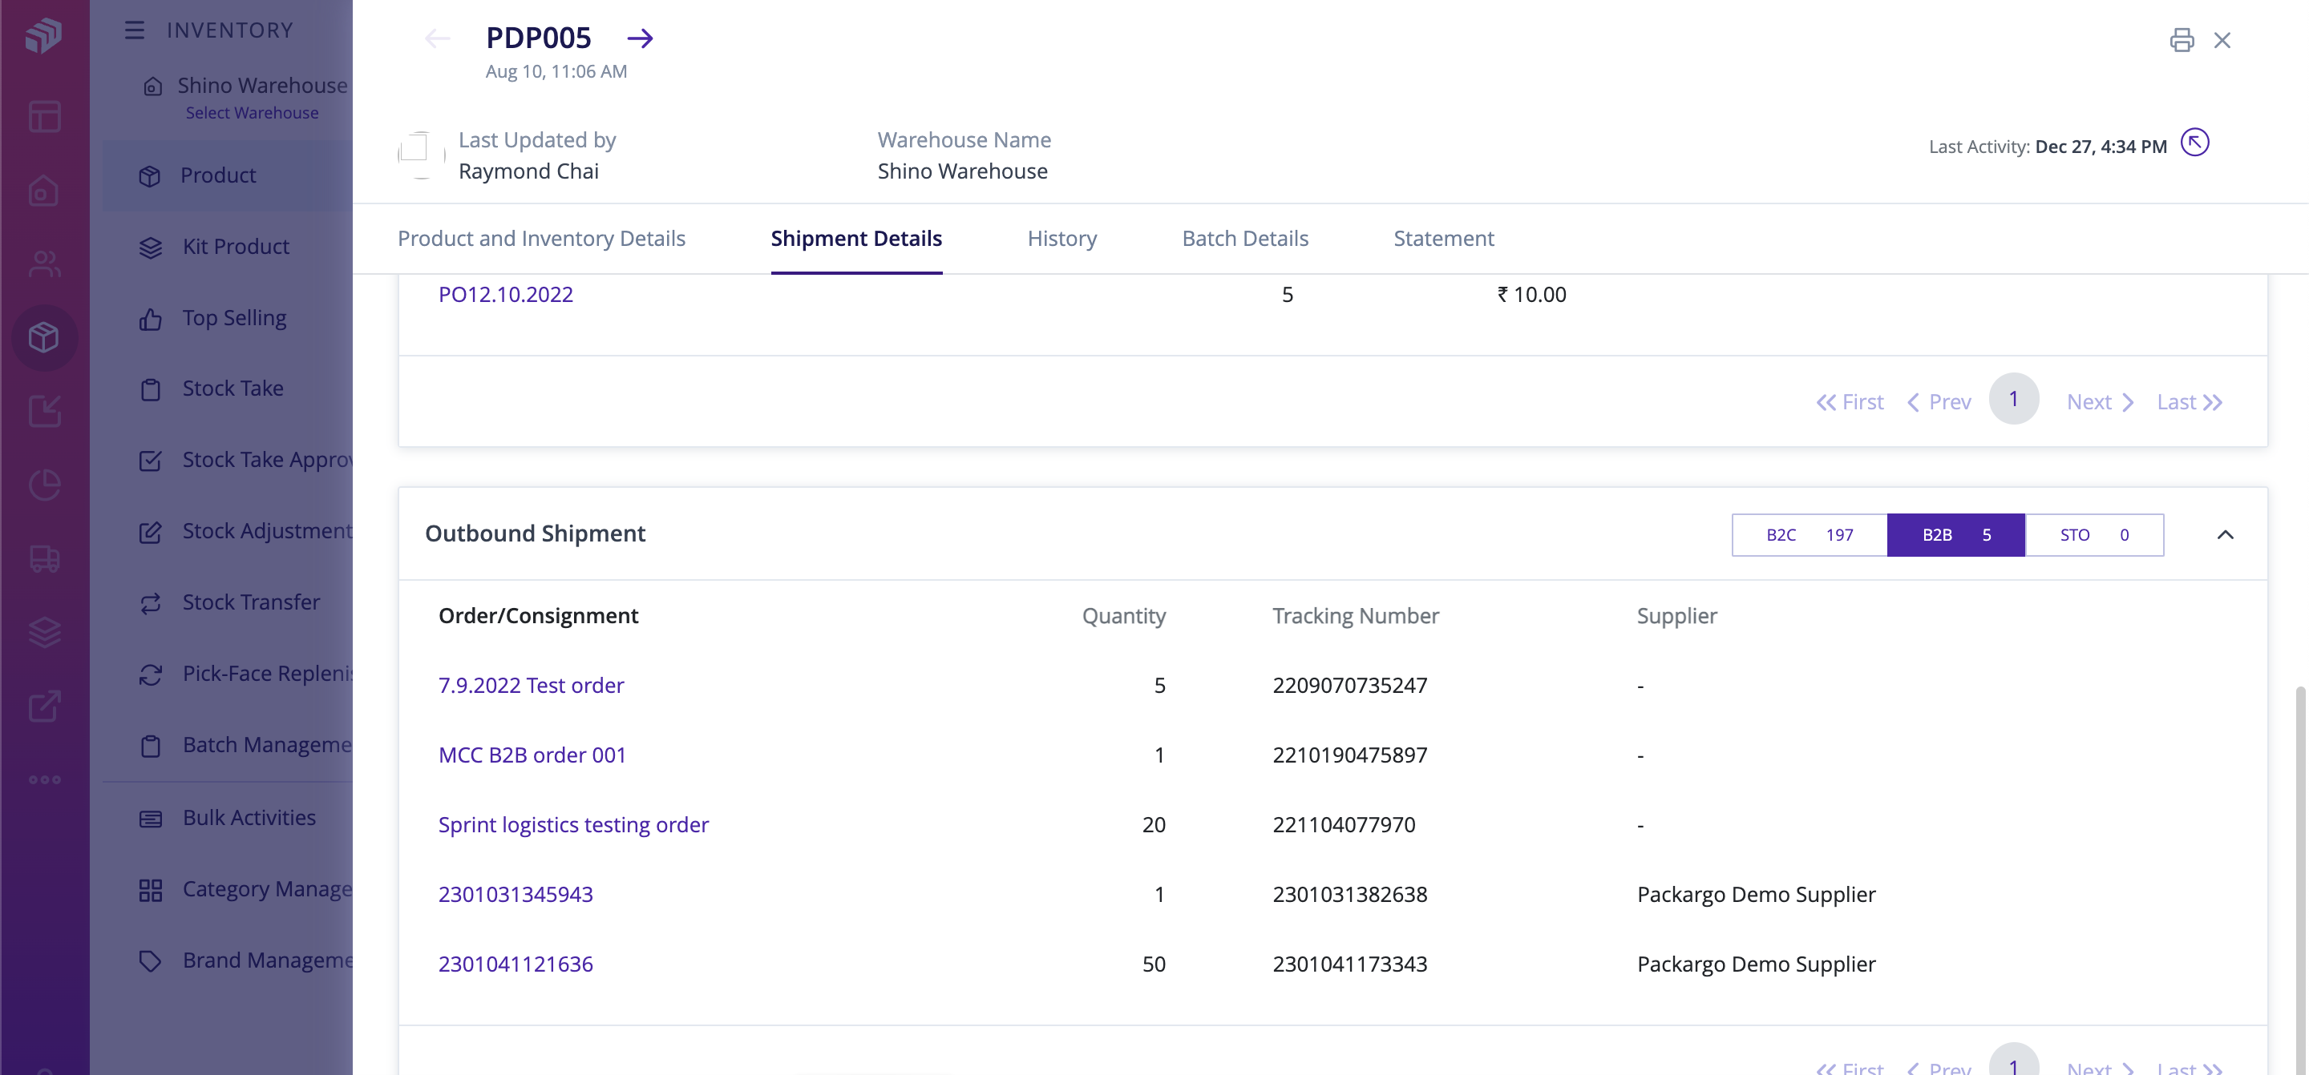Open dashboard layout icon in left rail
Image resolution: width=2309 pixels, height=1075 pixels.
pyautogui.click(x=44, y=116)
